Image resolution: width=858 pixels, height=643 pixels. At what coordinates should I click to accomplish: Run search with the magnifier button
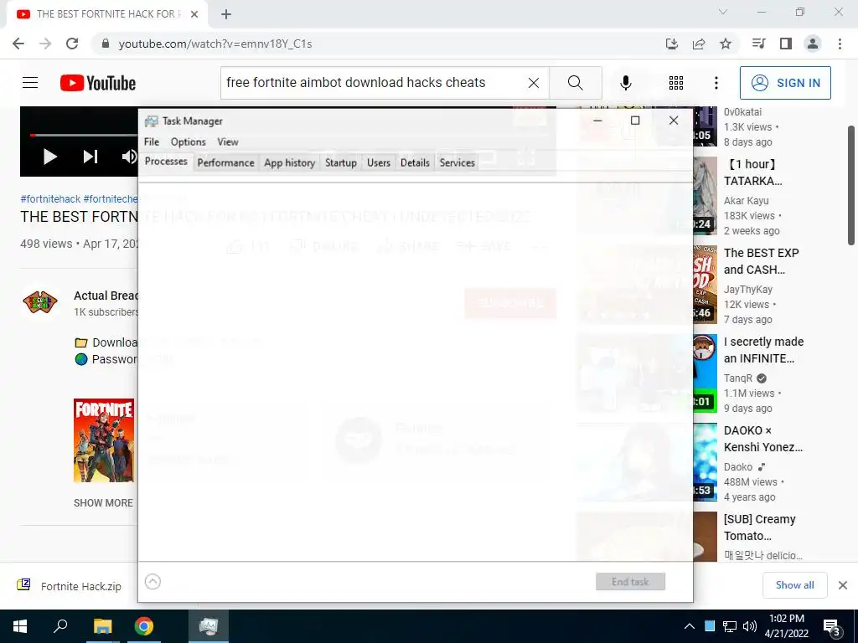[575, 83]
